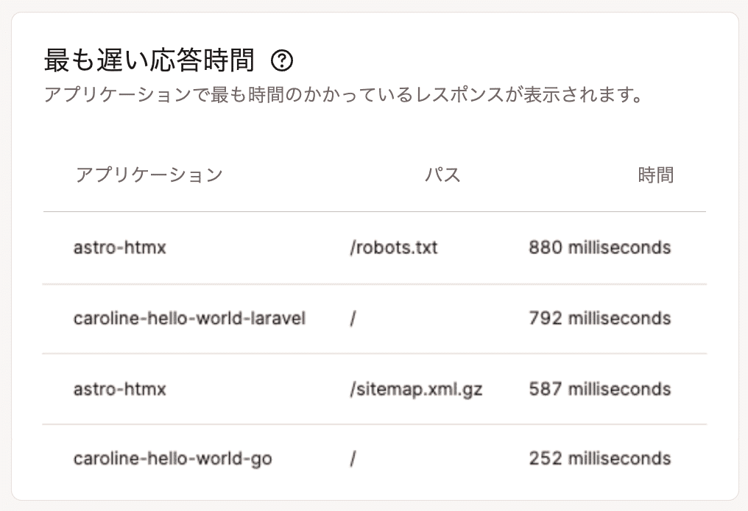Viewport: 748px width, 511px height.
Task: Open the first astro-htmx application row
Action: pyautogui.click(x=120, y=247)
